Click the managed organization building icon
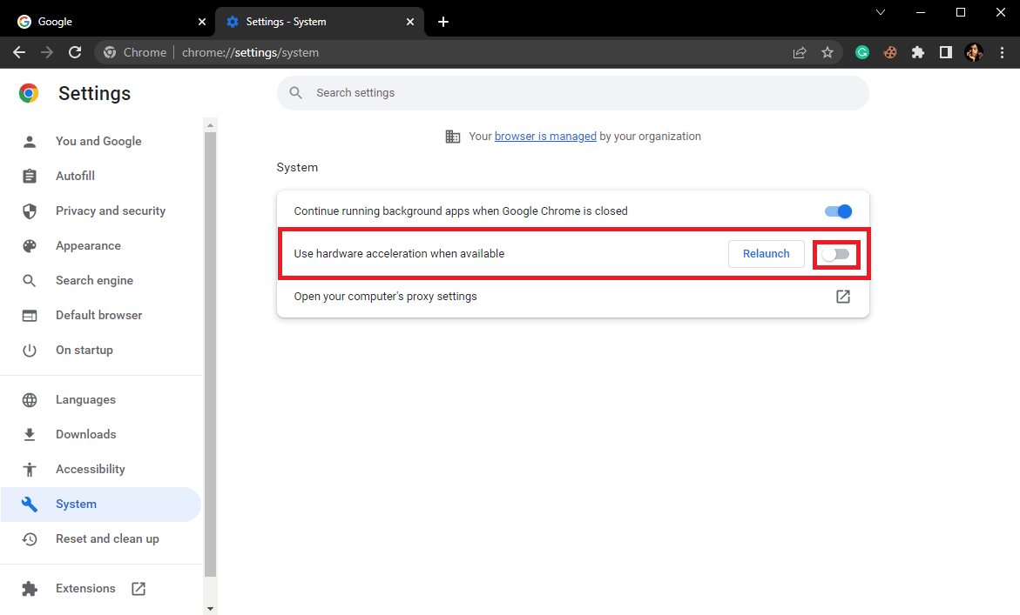 453,137
